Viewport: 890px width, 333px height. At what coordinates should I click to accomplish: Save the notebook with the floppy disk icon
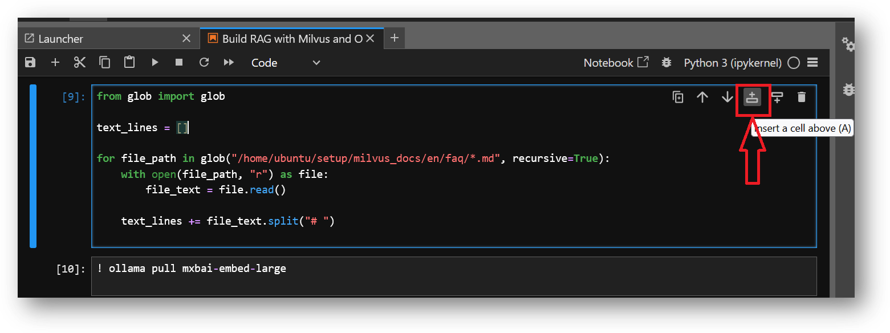pyautogui.click(x=31, y=63)
